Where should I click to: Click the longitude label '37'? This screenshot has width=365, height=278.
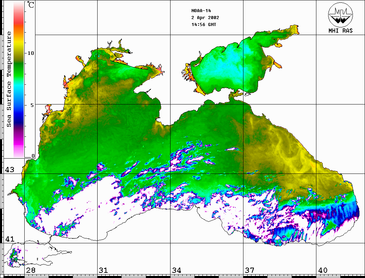click(250, 270)
